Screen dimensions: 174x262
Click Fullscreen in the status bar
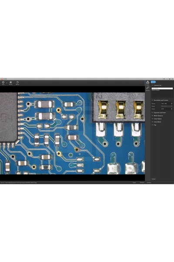142,183
